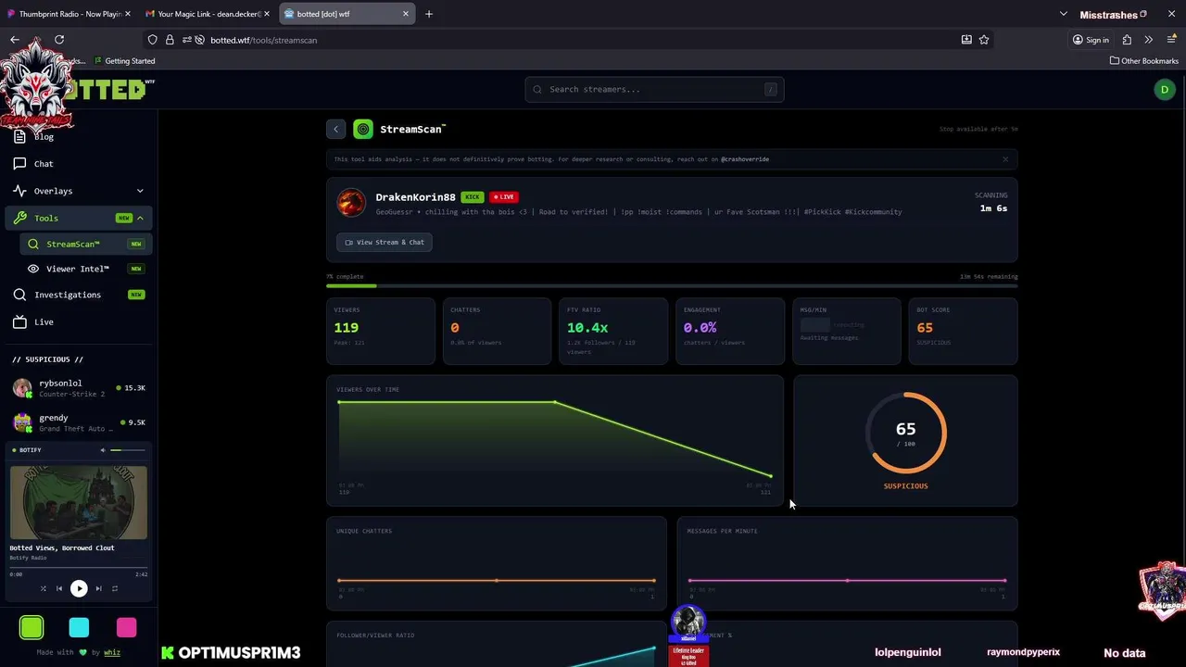
Task: Click the Botify album art thumbnail
Action: (x=79, y=502)
